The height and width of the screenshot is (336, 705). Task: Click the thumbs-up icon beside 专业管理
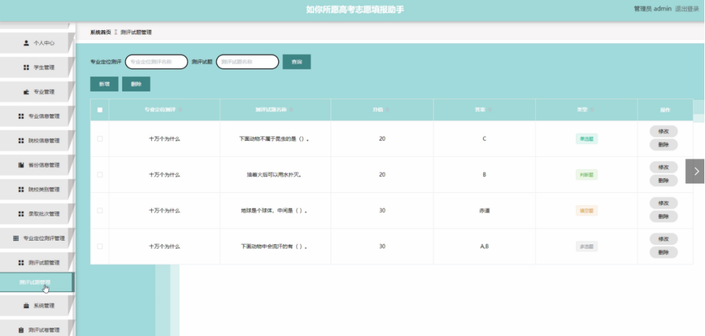coord(26,92)
